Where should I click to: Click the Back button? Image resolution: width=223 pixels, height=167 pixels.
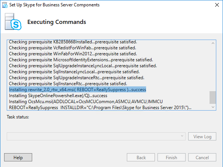pos(141,157)
